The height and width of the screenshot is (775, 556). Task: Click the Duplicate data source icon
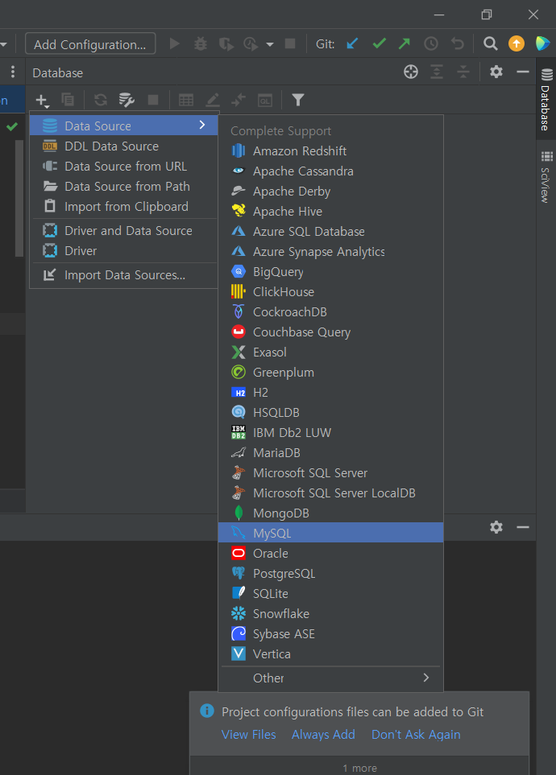tap(68, 100)
